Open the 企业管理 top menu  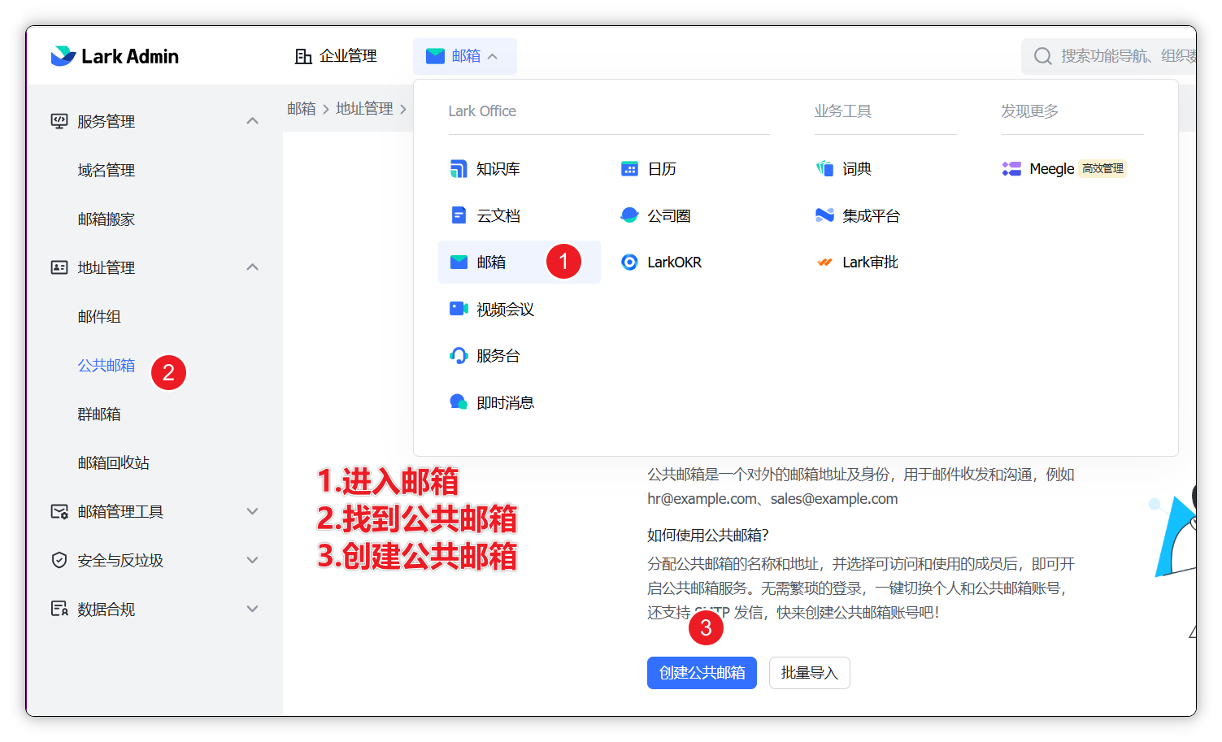(x=336, y=56)
